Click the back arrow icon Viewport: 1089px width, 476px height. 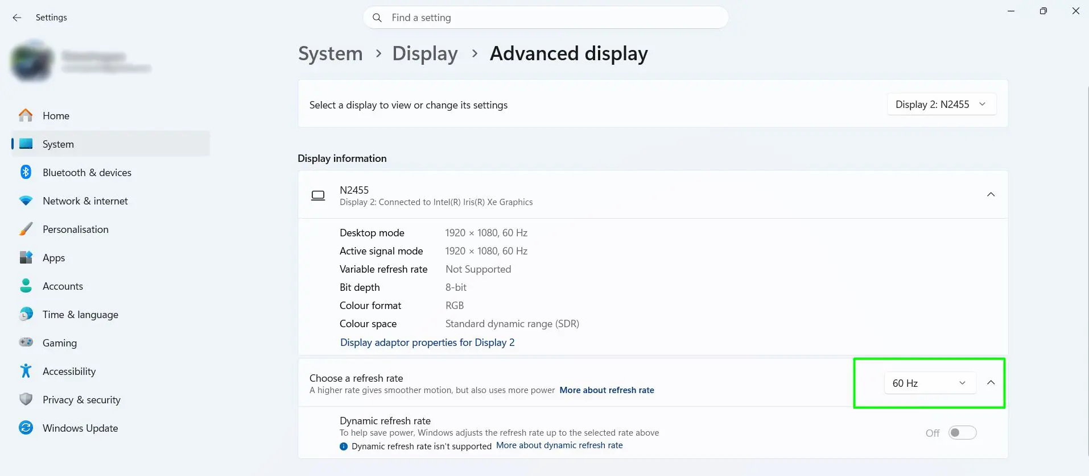17,18
